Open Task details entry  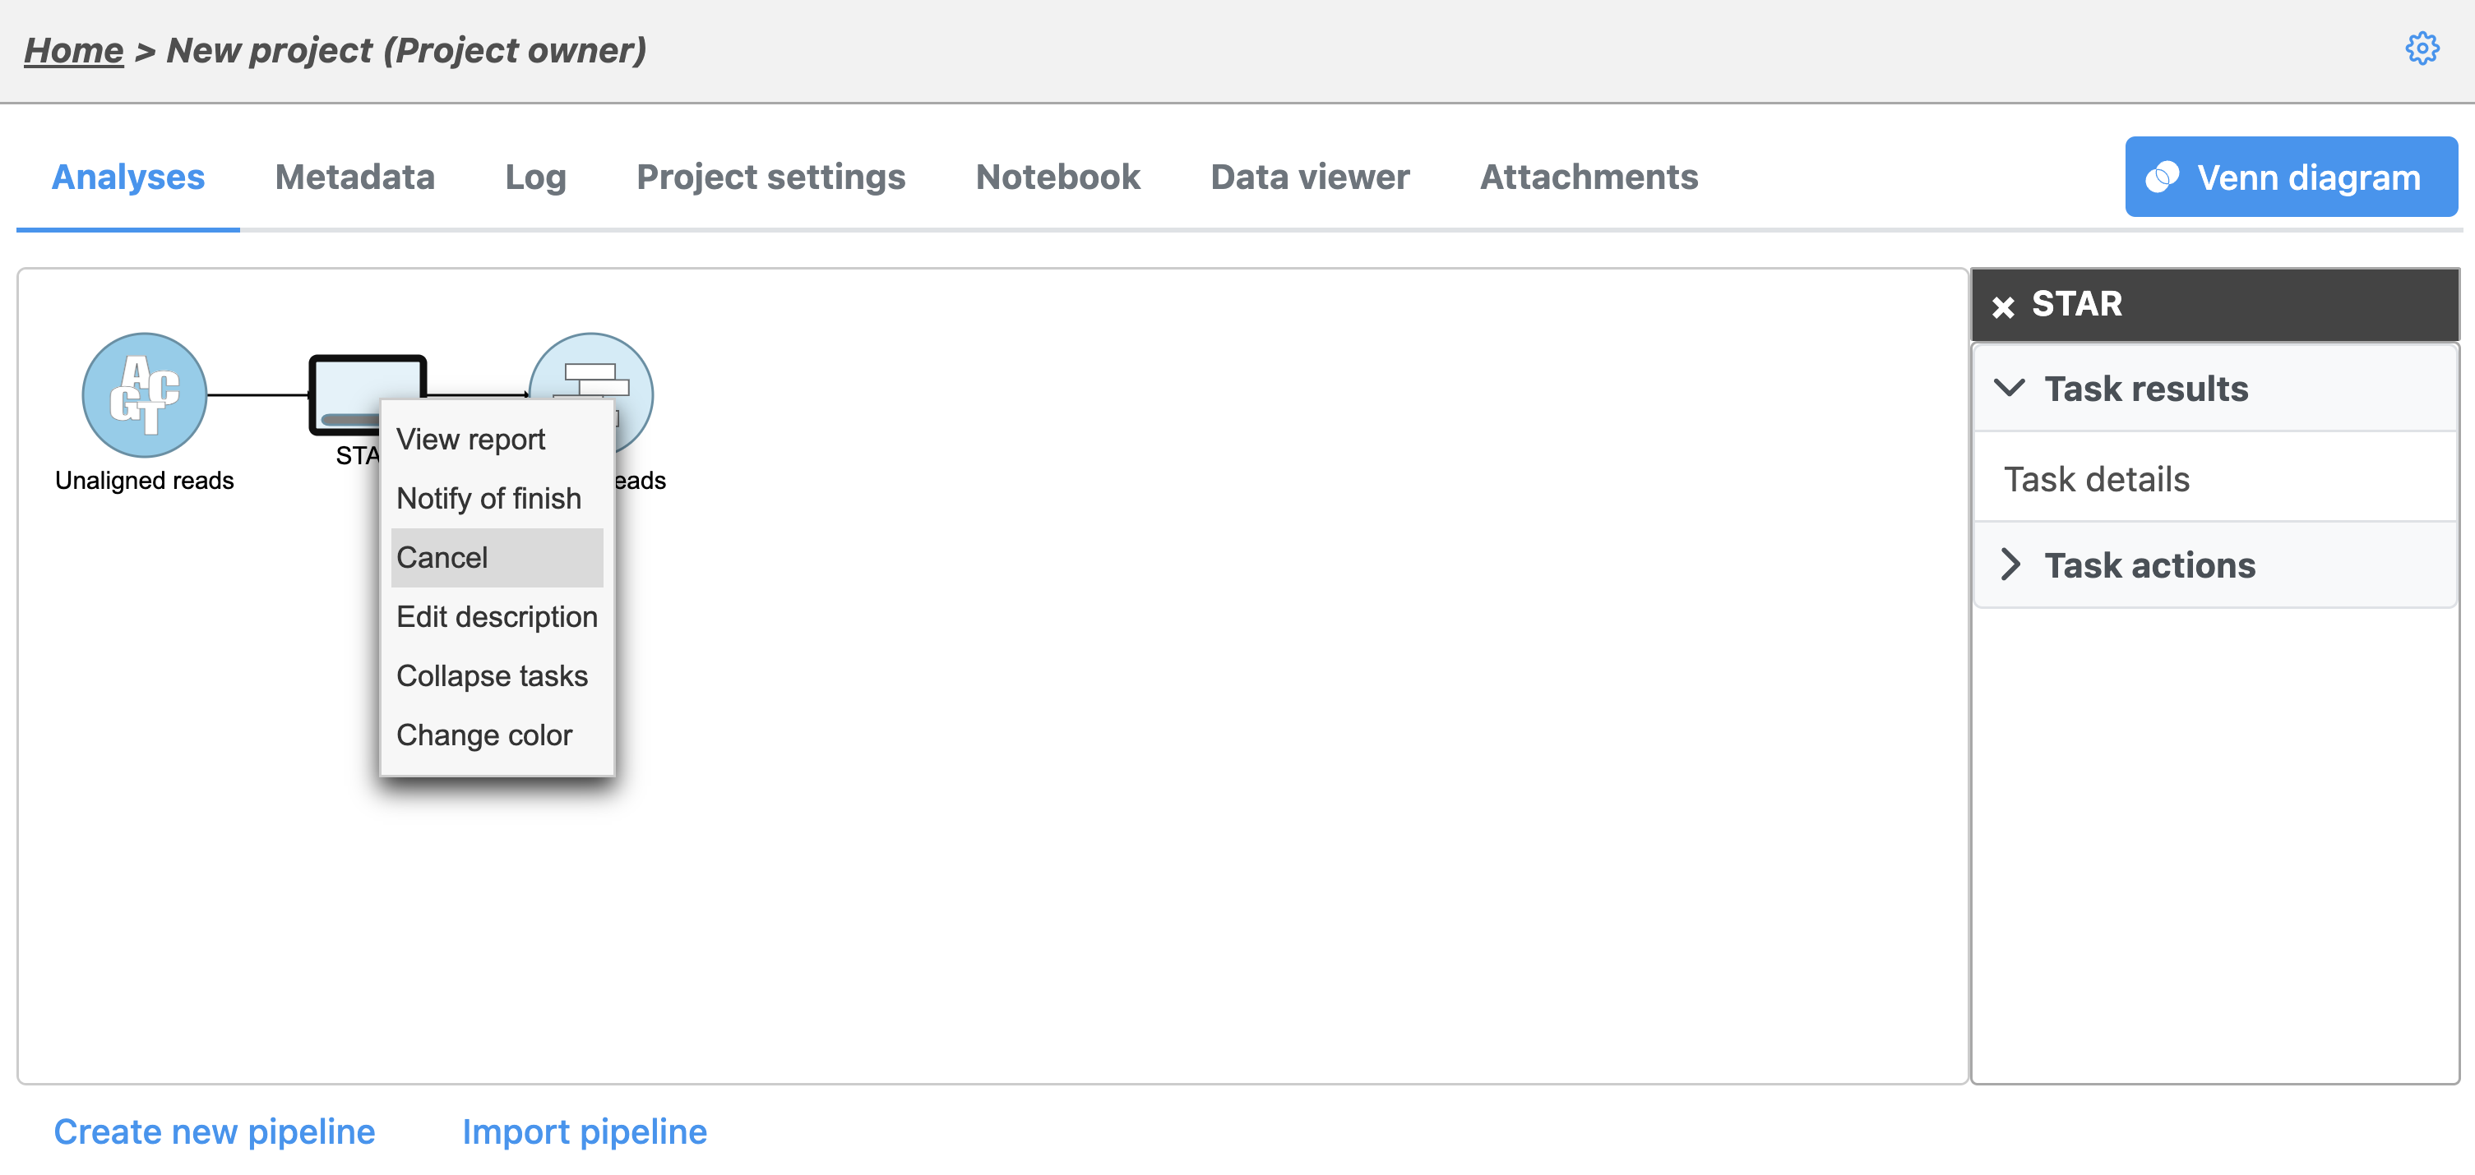click(2097, 478)
